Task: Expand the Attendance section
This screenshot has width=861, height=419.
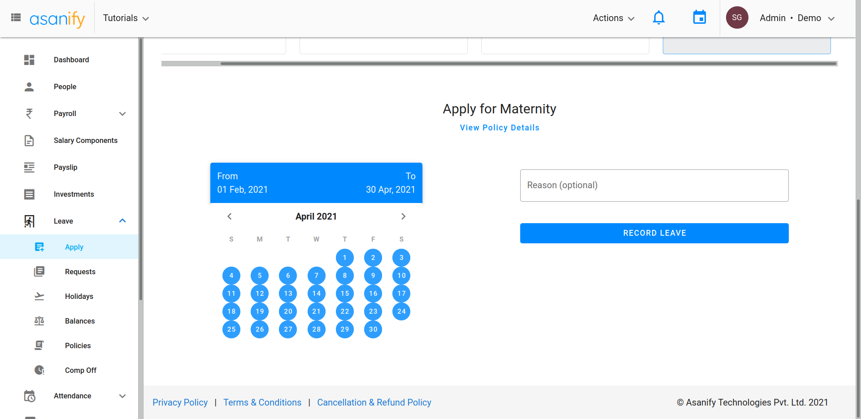Action: pyautogui.click(x=122, y=396)
